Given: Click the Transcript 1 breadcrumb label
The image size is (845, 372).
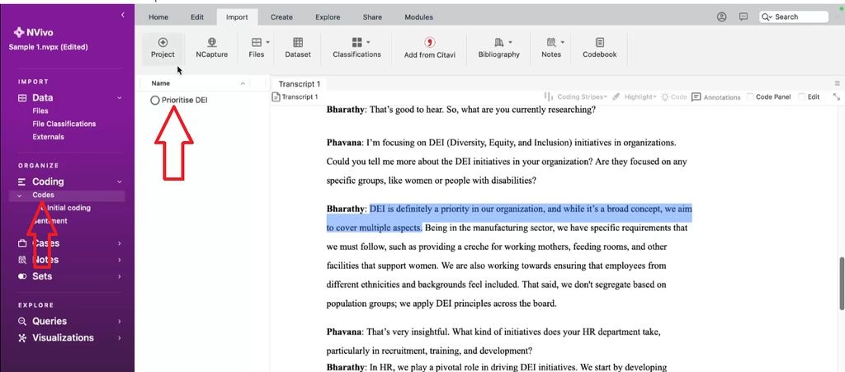Looking at the screenshot, I should (x=300, y=97).
